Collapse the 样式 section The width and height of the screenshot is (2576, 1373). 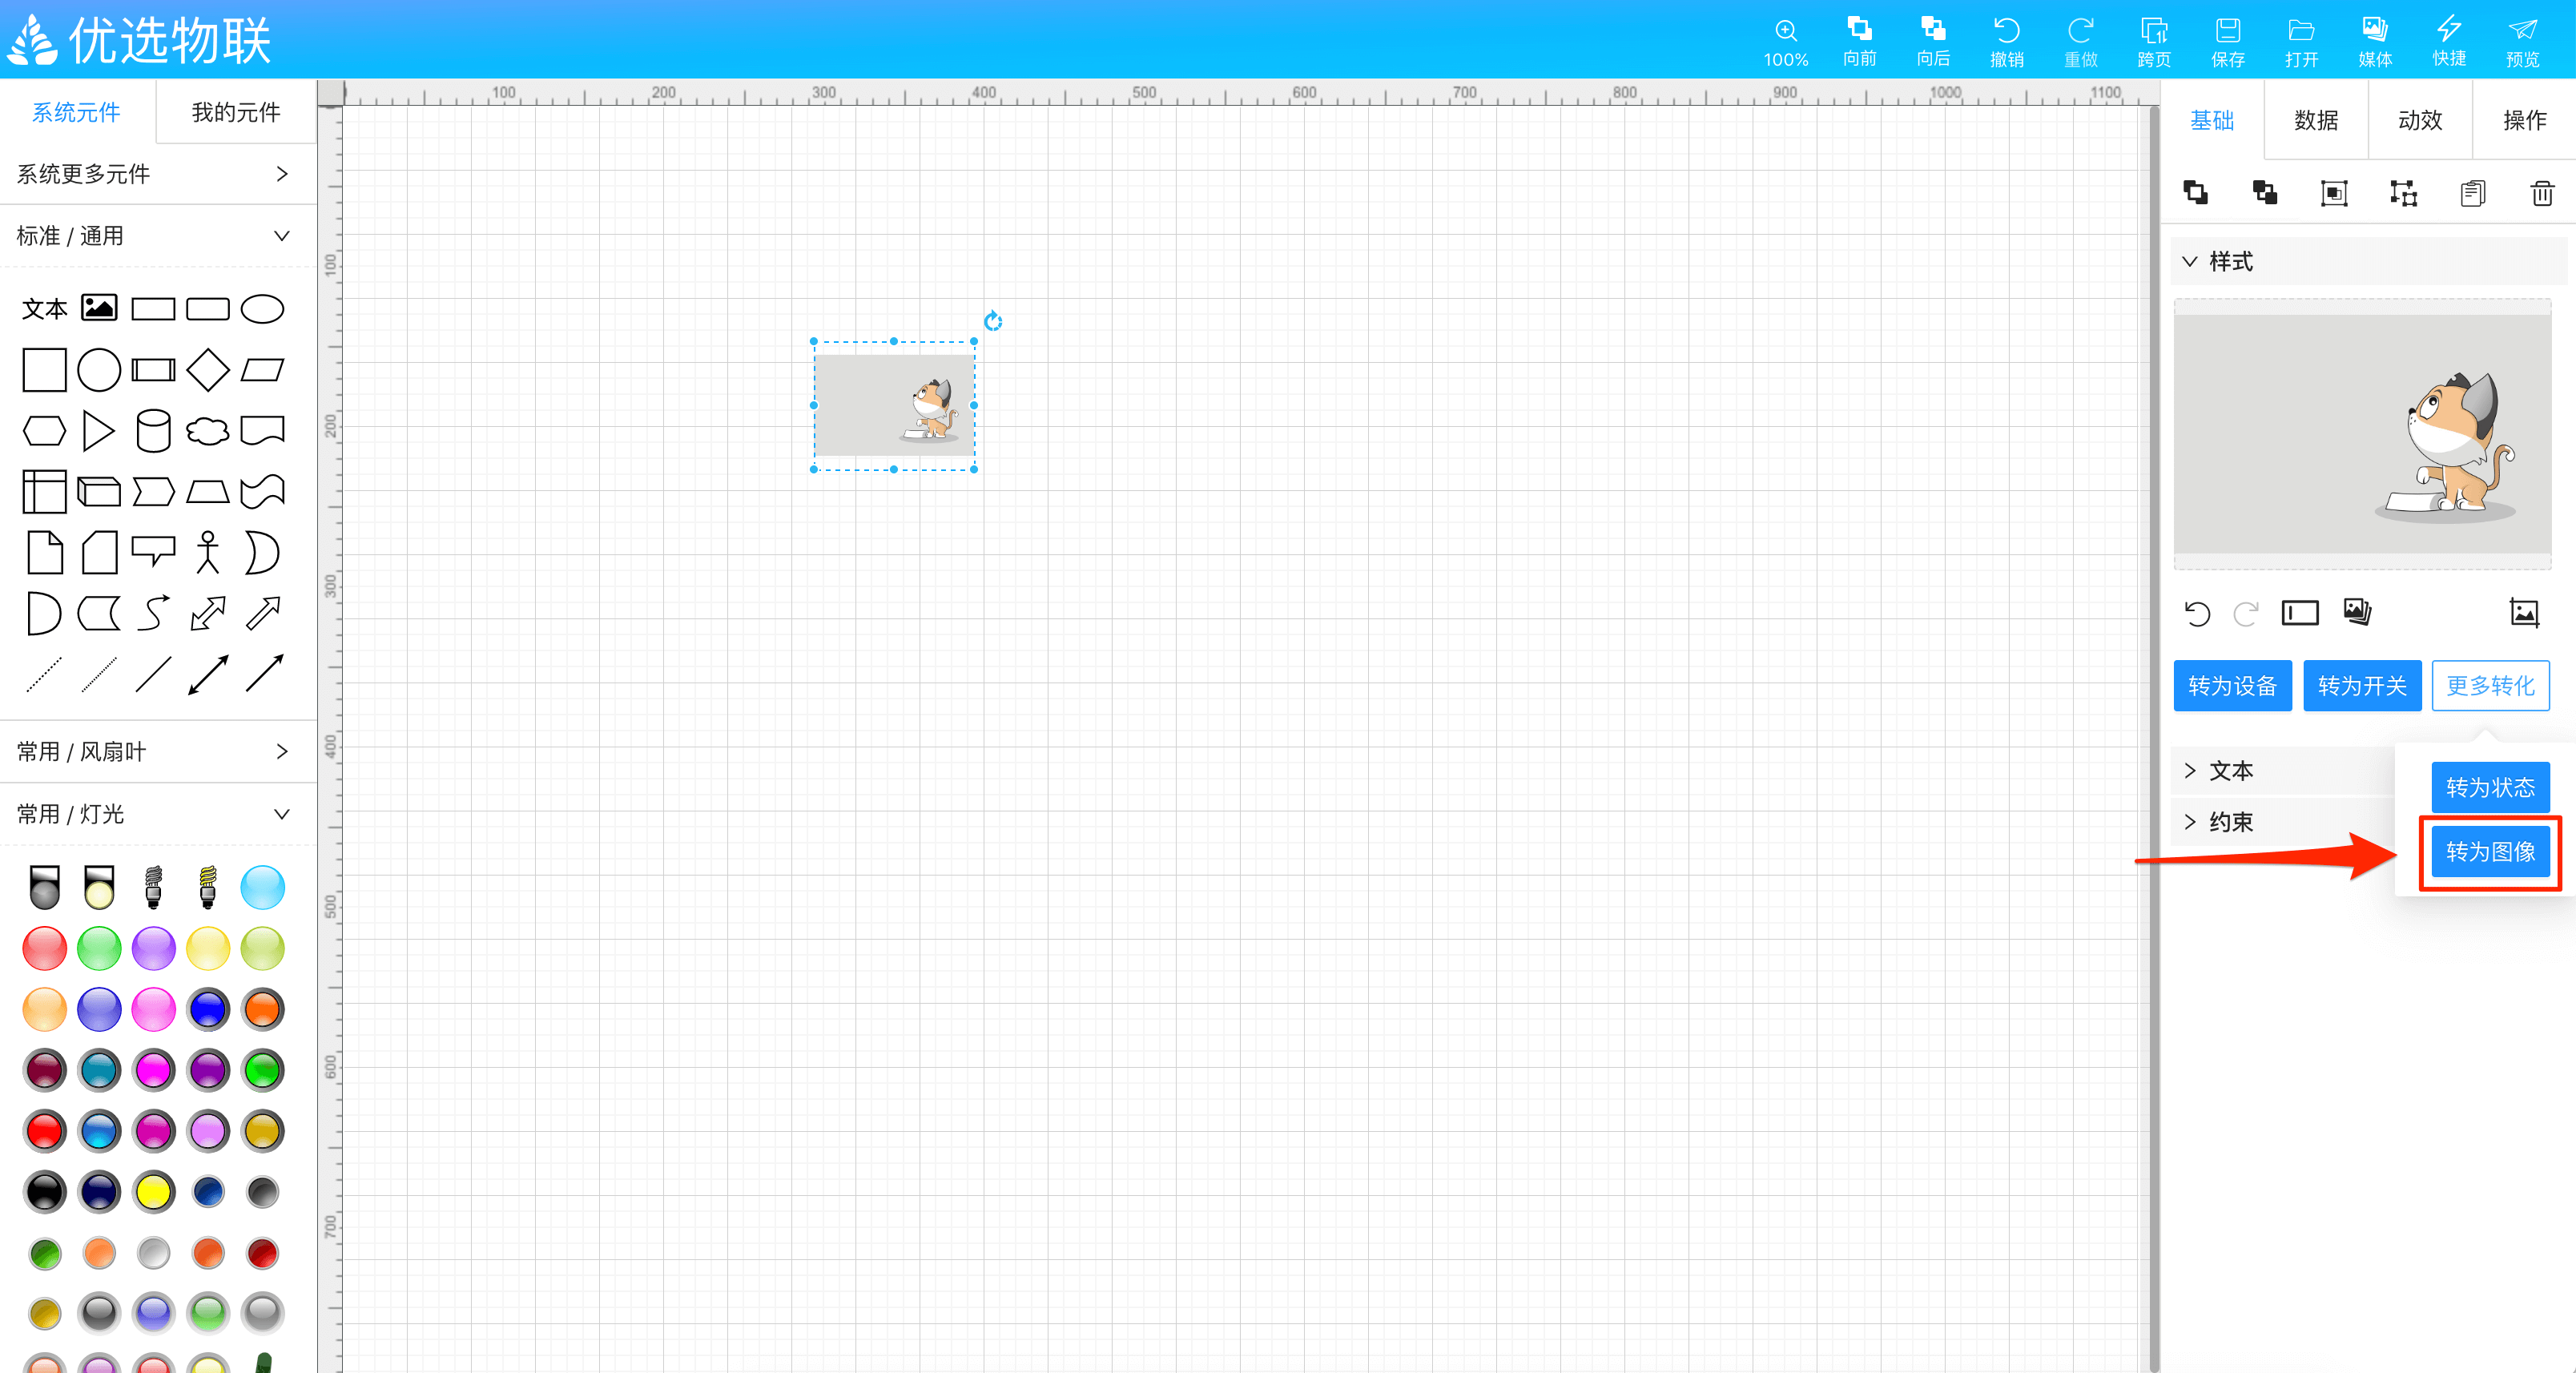point(2368,262)
